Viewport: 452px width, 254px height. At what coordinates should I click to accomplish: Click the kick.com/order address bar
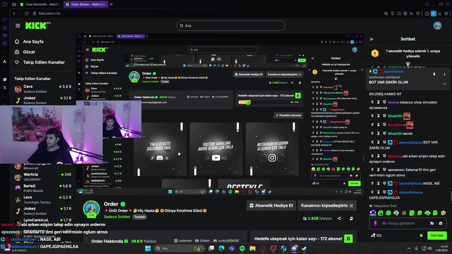pyautogui.click(x=50, y=13)
